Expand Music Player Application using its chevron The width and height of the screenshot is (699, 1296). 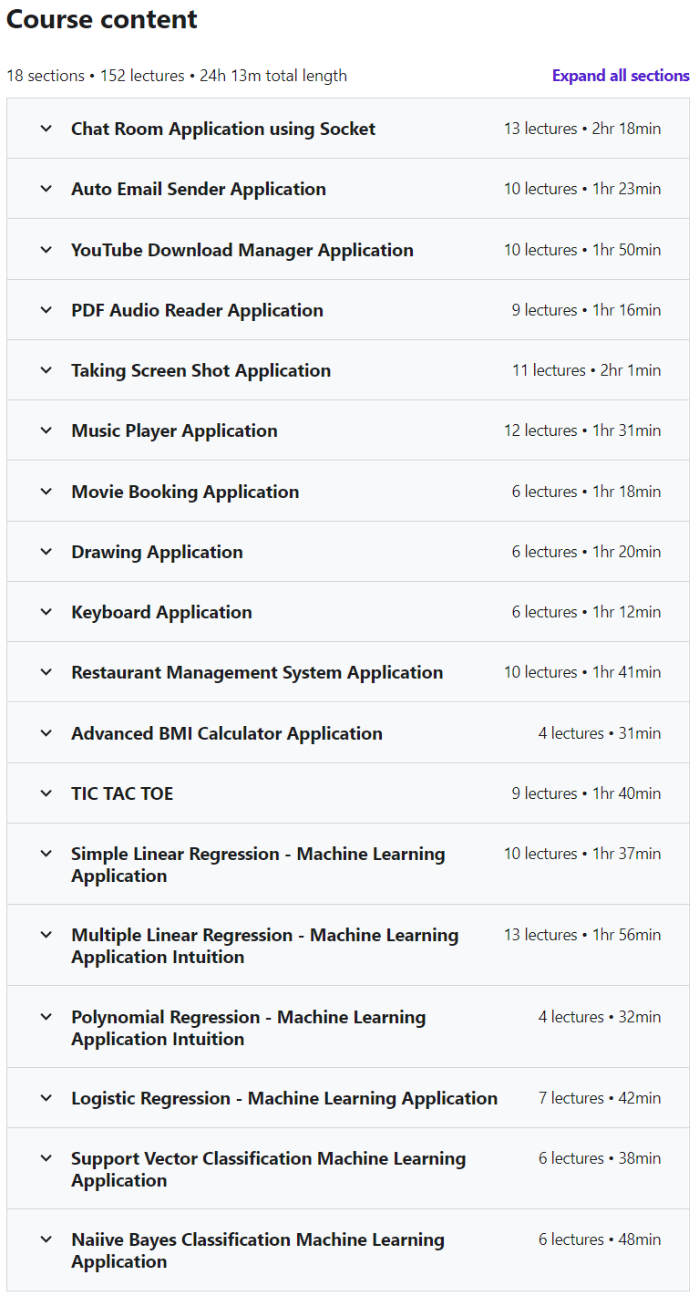[x=46, y=430]
